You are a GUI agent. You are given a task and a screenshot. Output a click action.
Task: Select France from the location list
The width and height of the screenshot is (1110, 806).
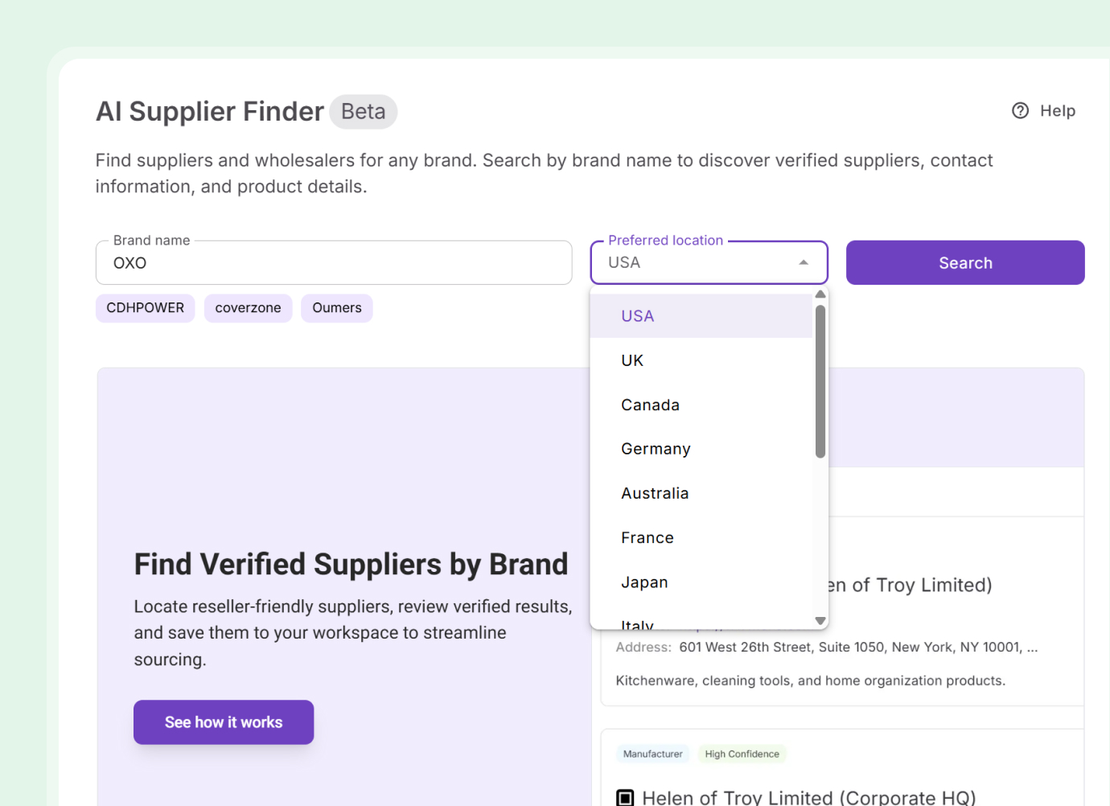(x=647, y=537)
